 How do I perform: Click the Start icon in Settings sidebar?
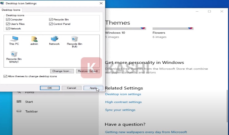coord(19,102)
